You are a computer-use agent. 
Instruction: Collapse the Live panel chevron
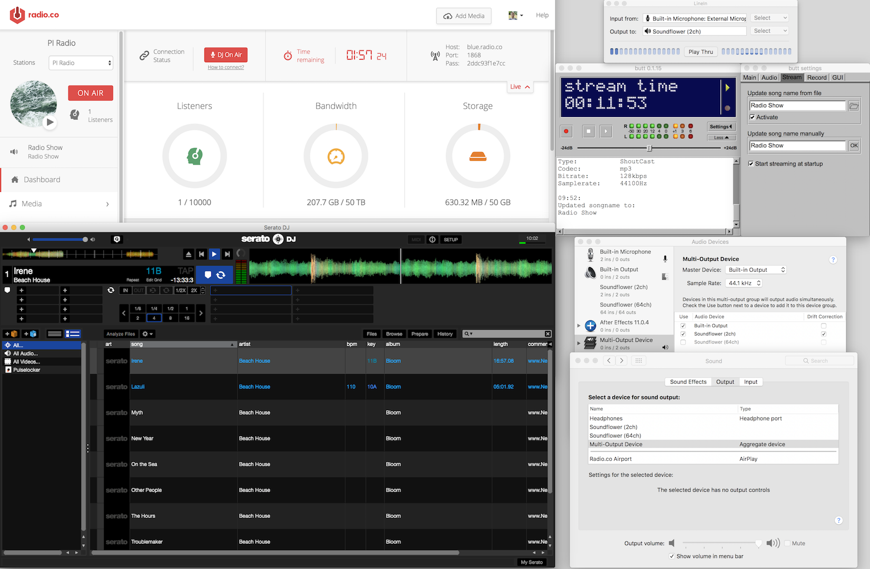tap(527, 87)
